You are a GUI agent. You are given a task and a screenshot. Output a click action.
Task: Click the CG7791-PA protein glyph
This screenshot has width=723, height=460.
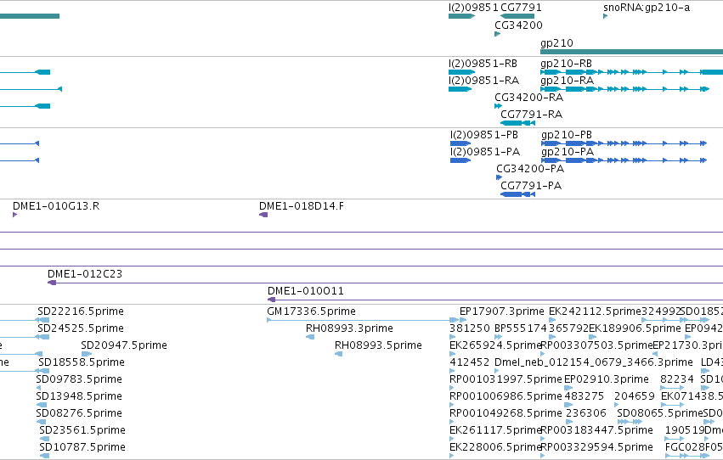(x=517, y=194)
